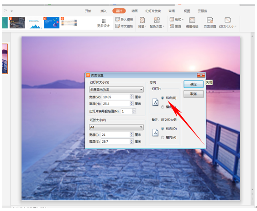Viewport: 257px width, 211px height.
Task: Adjust paper height 29.7 stepper
Action: (132, 141)
